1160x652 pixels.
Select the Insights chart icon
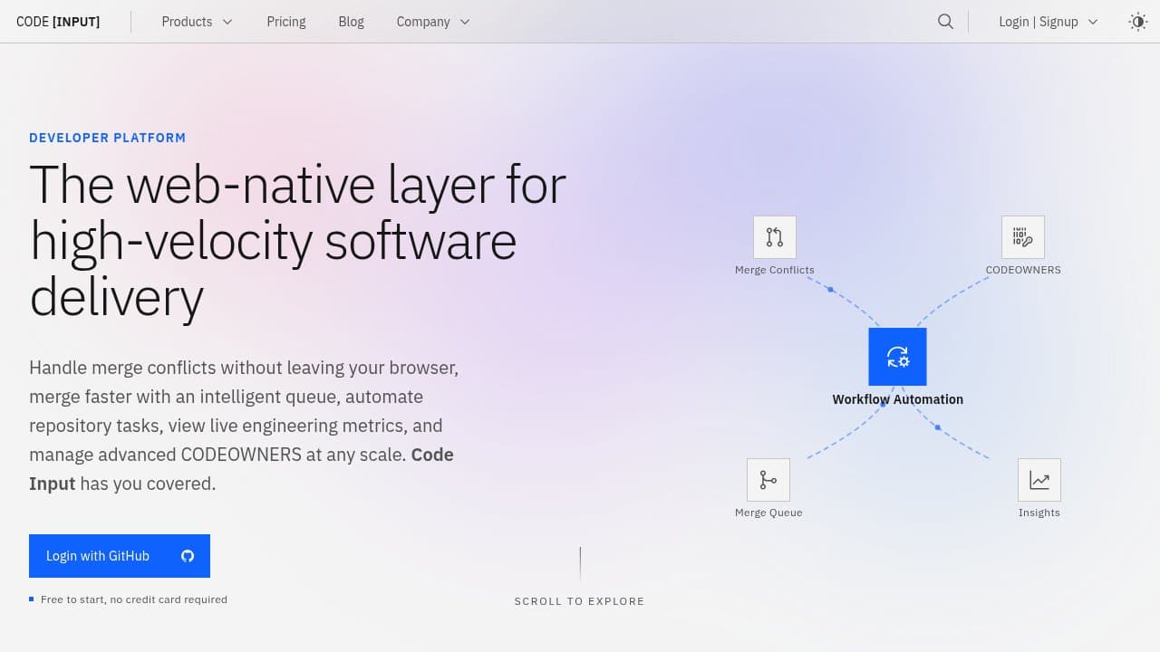coord(1039,480)
